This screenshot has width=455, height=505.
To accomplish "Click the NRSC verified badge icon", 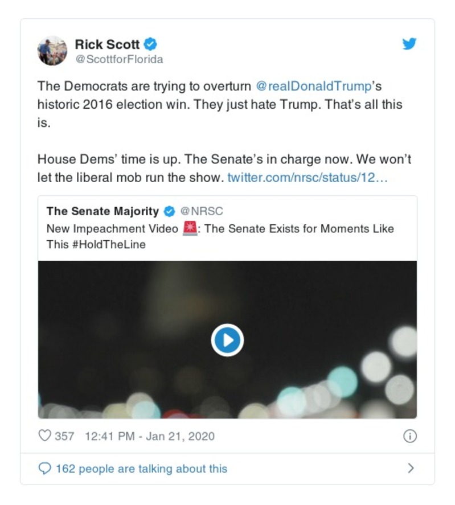I will tap(169, 212).
